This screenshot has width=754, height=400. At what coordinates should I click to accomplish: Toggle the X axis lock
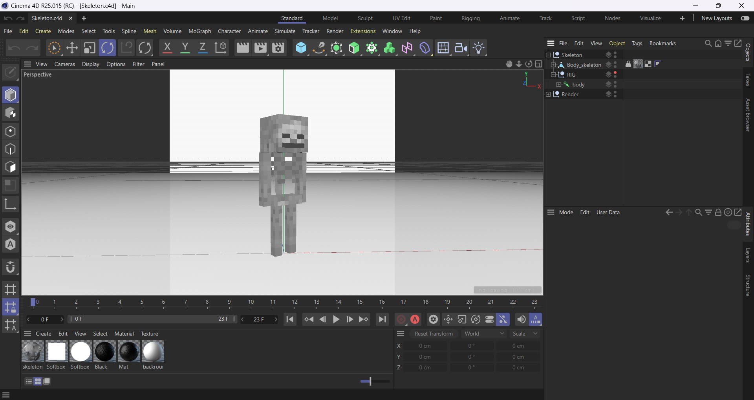(167, 48)
